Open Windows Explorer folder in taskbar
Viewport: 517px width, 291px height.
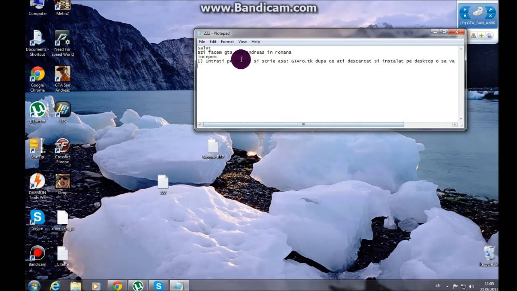click(x=76, y=286)
